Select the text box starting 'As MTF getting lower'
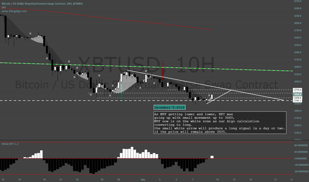Screen dimensions: 309x182 [x=220, y=123]
